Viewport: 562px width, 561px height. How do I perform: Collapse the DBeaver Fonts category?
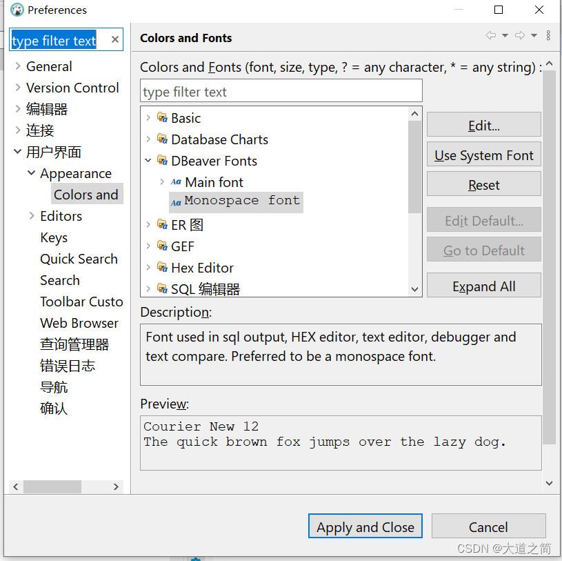coord(148,160)
